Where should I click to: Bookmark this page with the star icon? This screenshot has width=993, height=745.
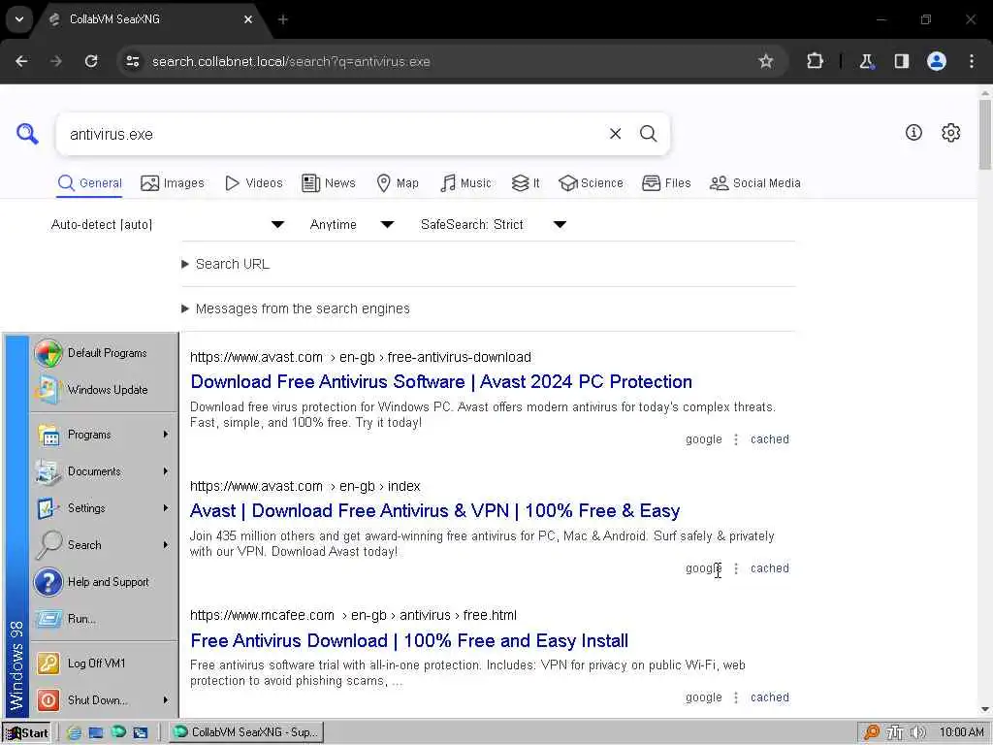coord(766,61)
